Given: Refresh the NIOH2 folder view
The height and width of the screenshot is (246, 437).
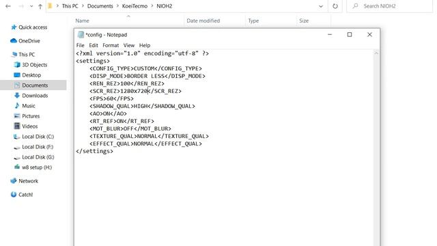Looking at the screenshot, I should click(335, 6).
